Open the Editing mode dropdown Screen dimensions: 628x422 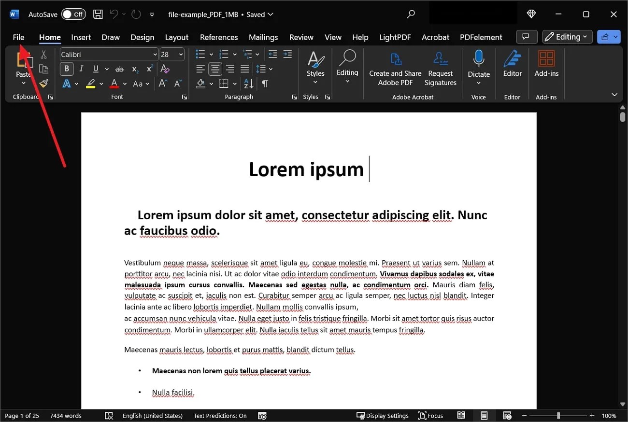(x=567, y=37)
